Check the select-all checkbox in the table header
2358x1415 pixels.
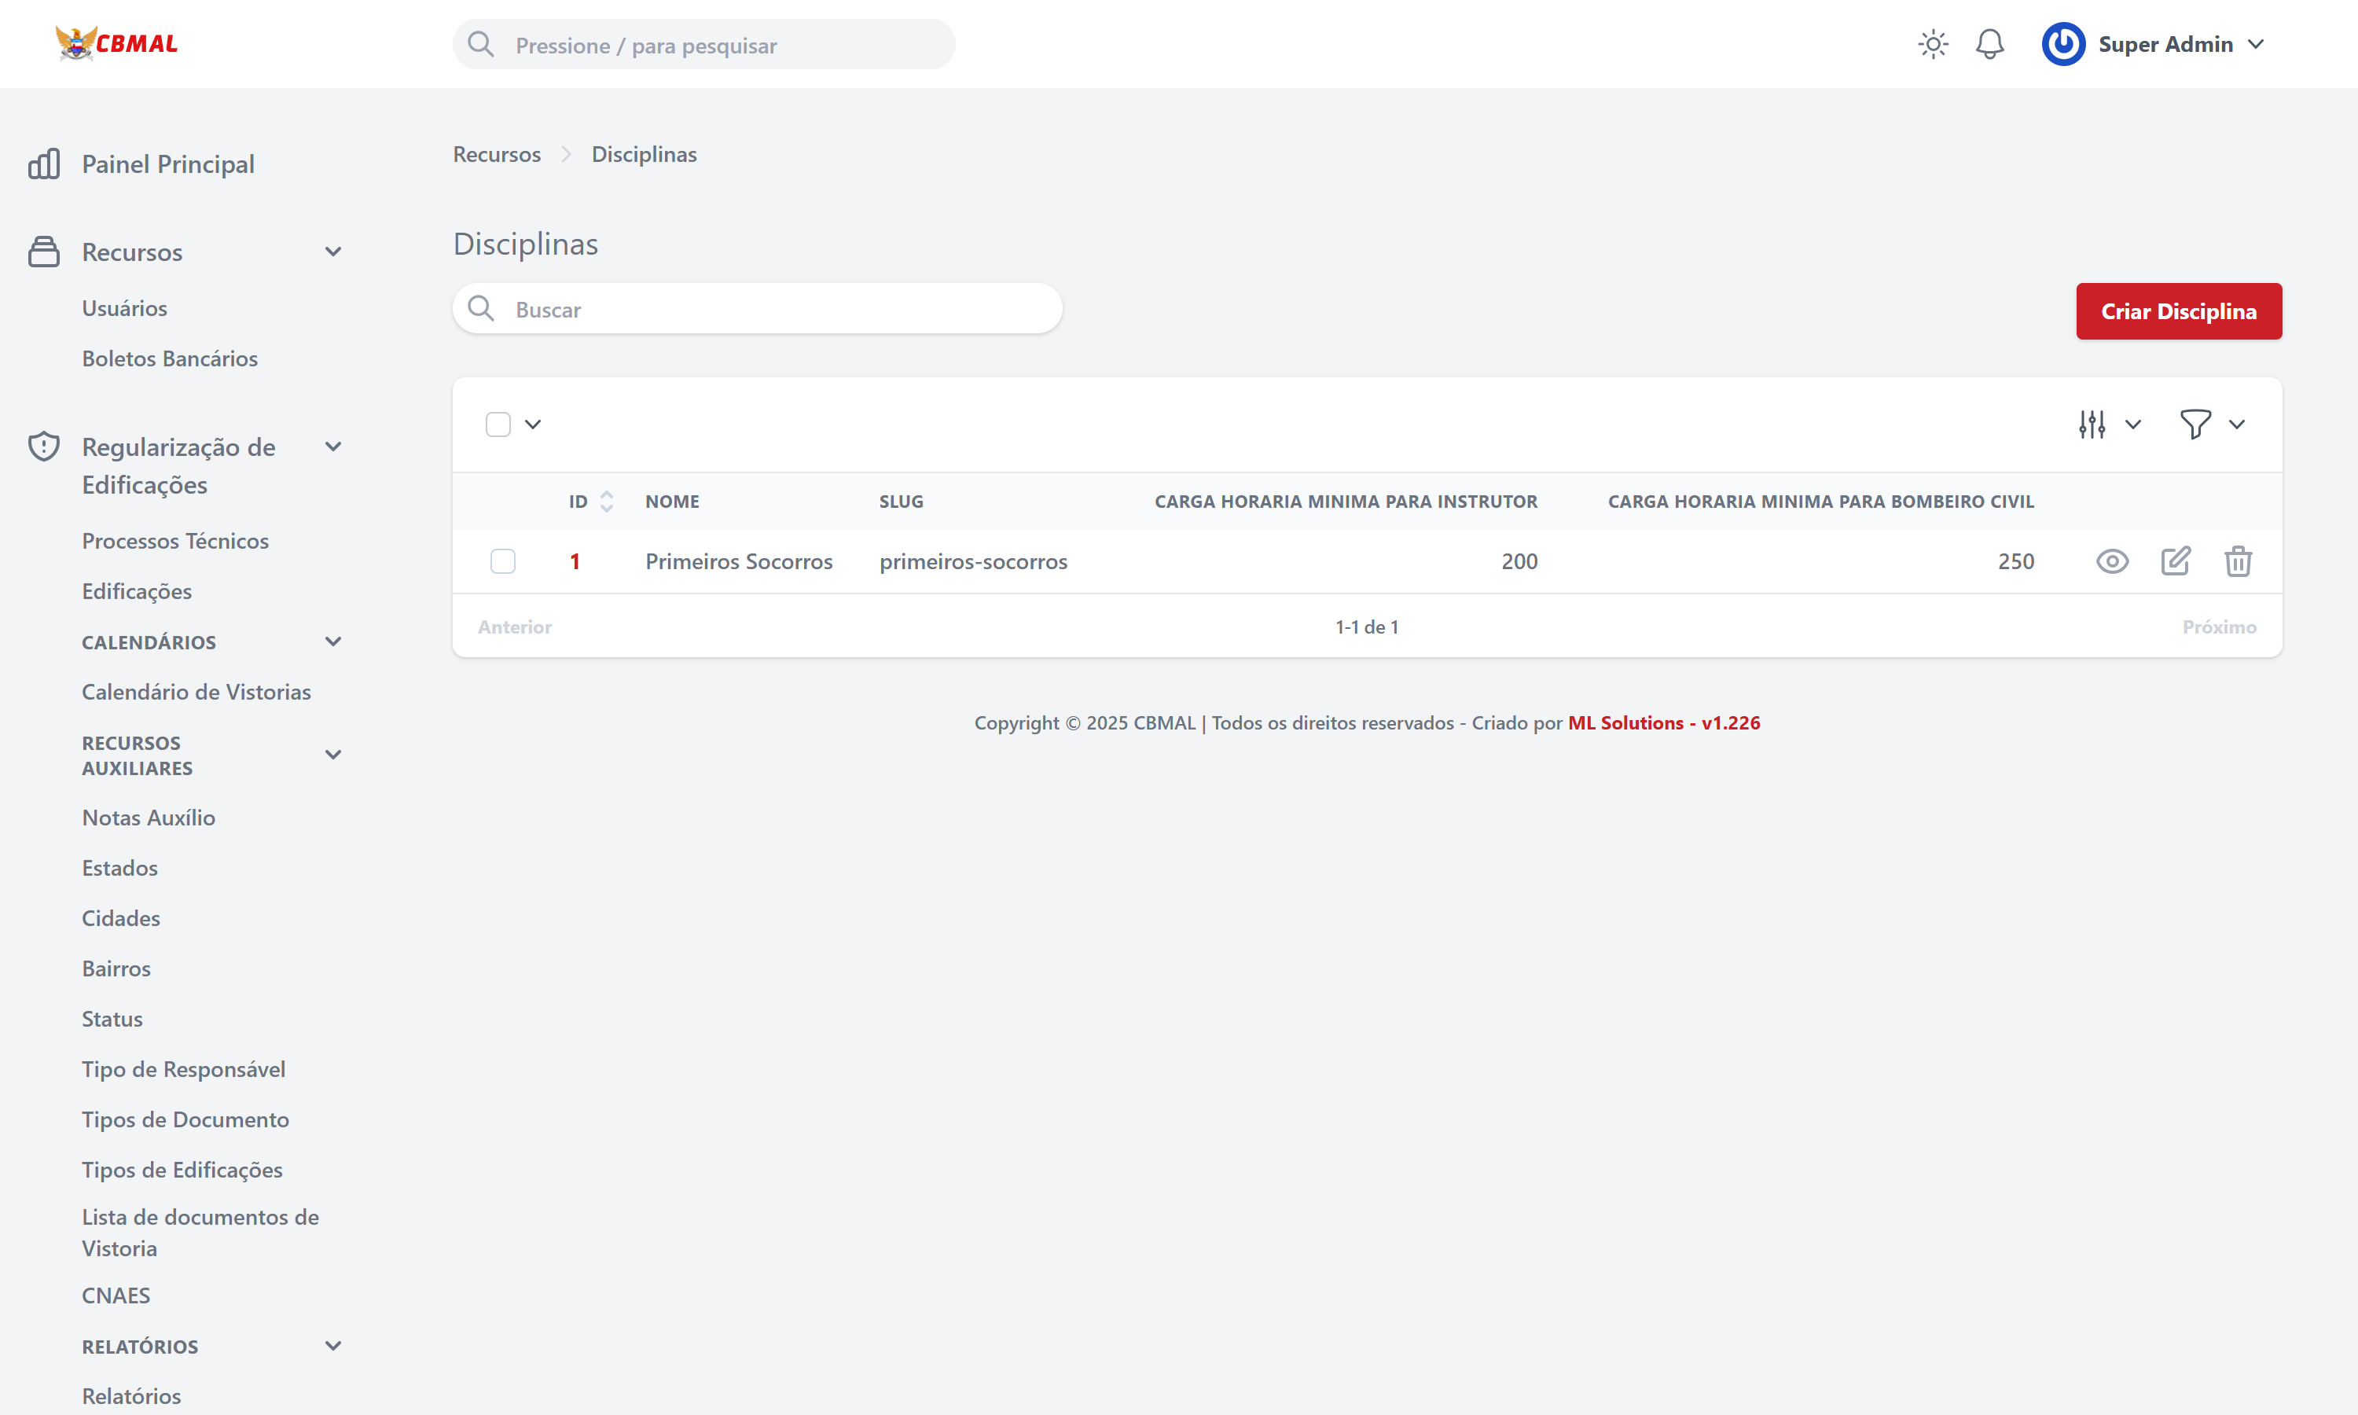(x=498, y=424)
